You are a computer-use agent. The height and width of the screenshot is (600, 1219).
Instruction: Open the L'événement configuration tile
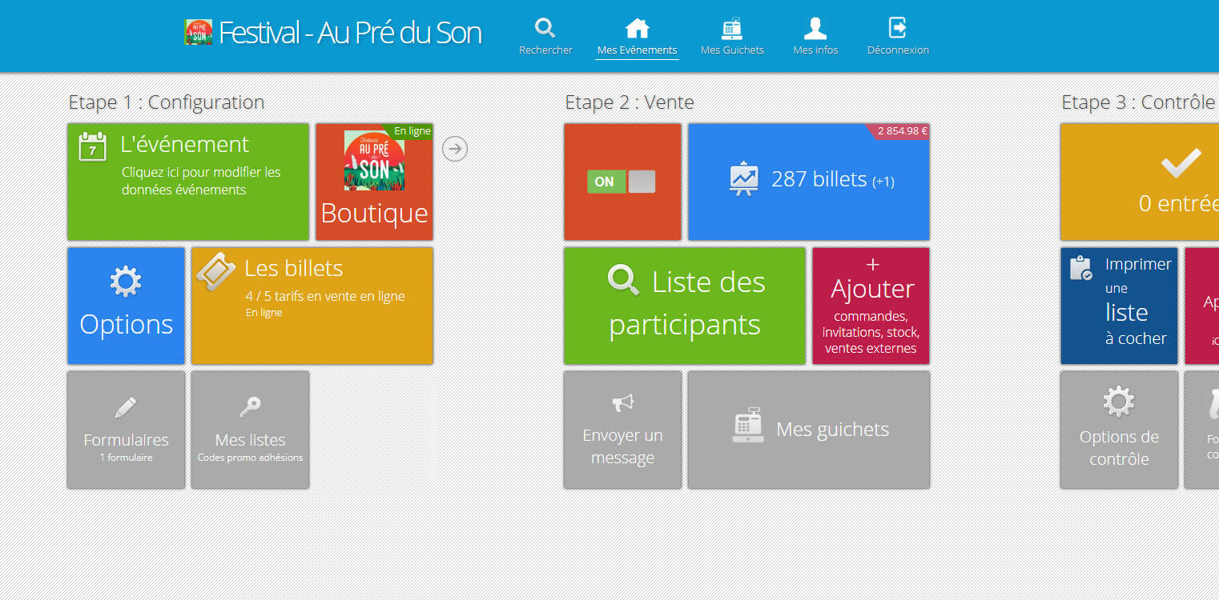click(187, 182)
